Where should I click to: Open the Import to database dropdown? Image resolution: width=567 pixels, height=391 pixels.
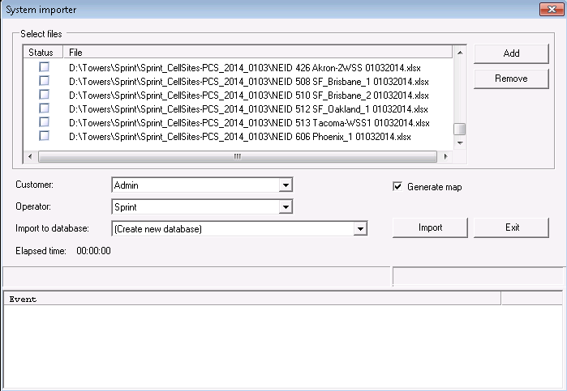coord(360,229)
